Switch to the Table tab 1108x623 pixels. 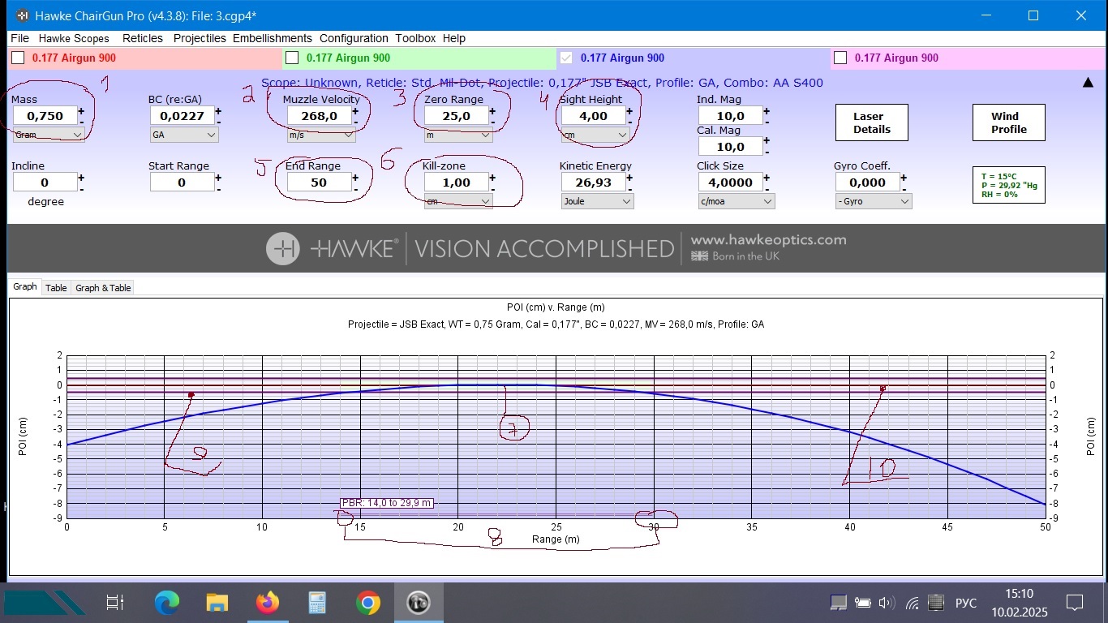point(56,288)
